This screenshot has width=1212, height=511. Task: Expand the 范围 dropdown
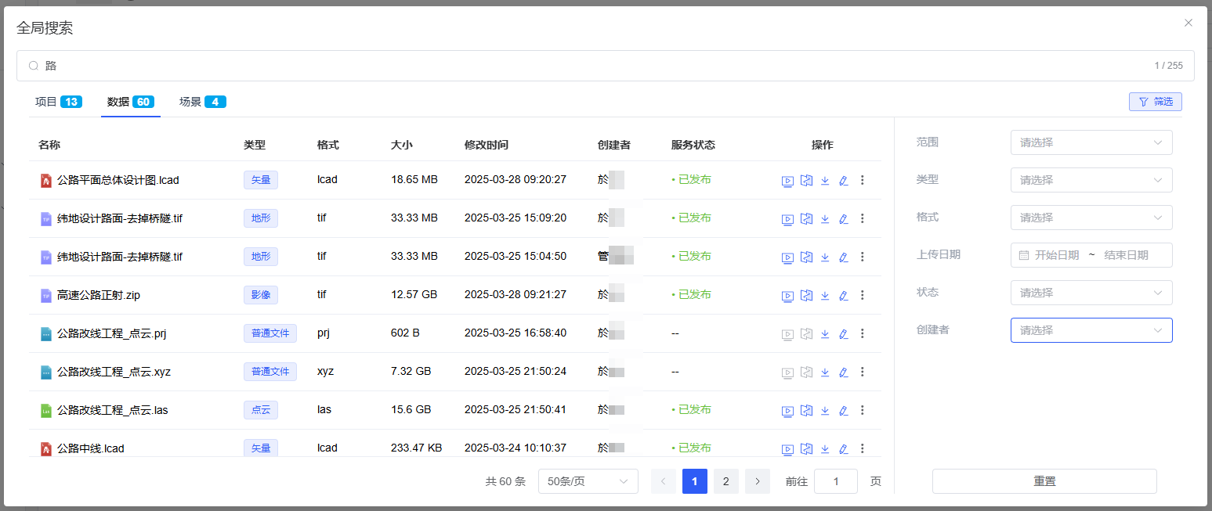[x=1091, y=142]
